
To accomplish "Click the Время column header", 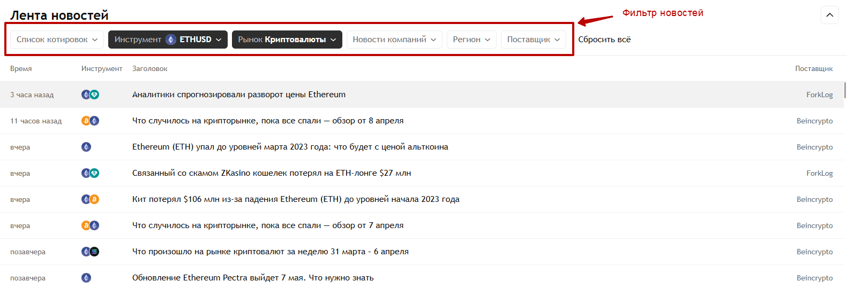I will pos(21,69).
